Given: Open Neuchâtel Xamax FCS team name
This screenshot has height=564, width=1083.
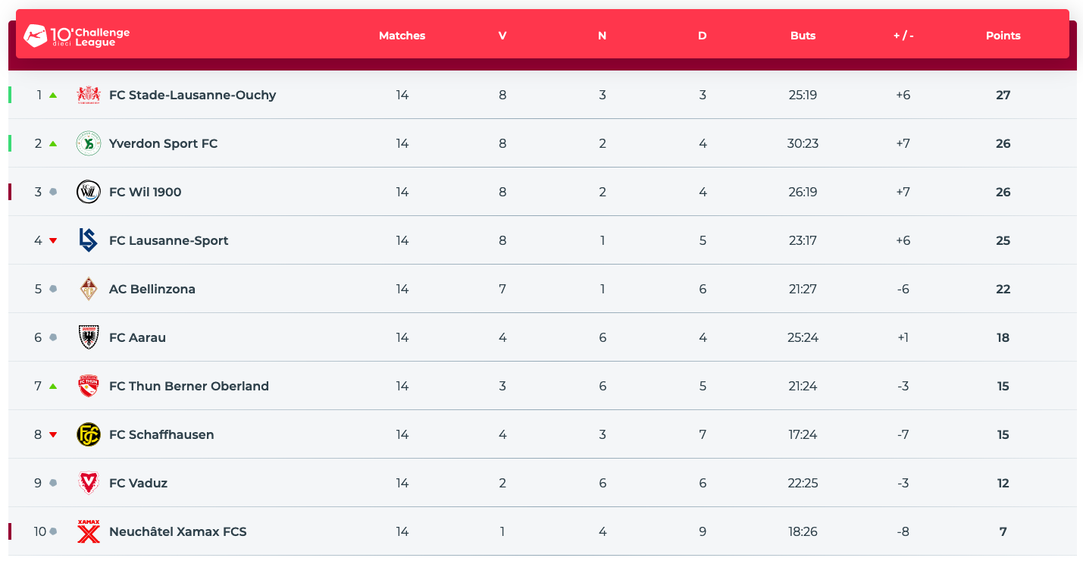Looking at the screenshot, I should 177,531.
